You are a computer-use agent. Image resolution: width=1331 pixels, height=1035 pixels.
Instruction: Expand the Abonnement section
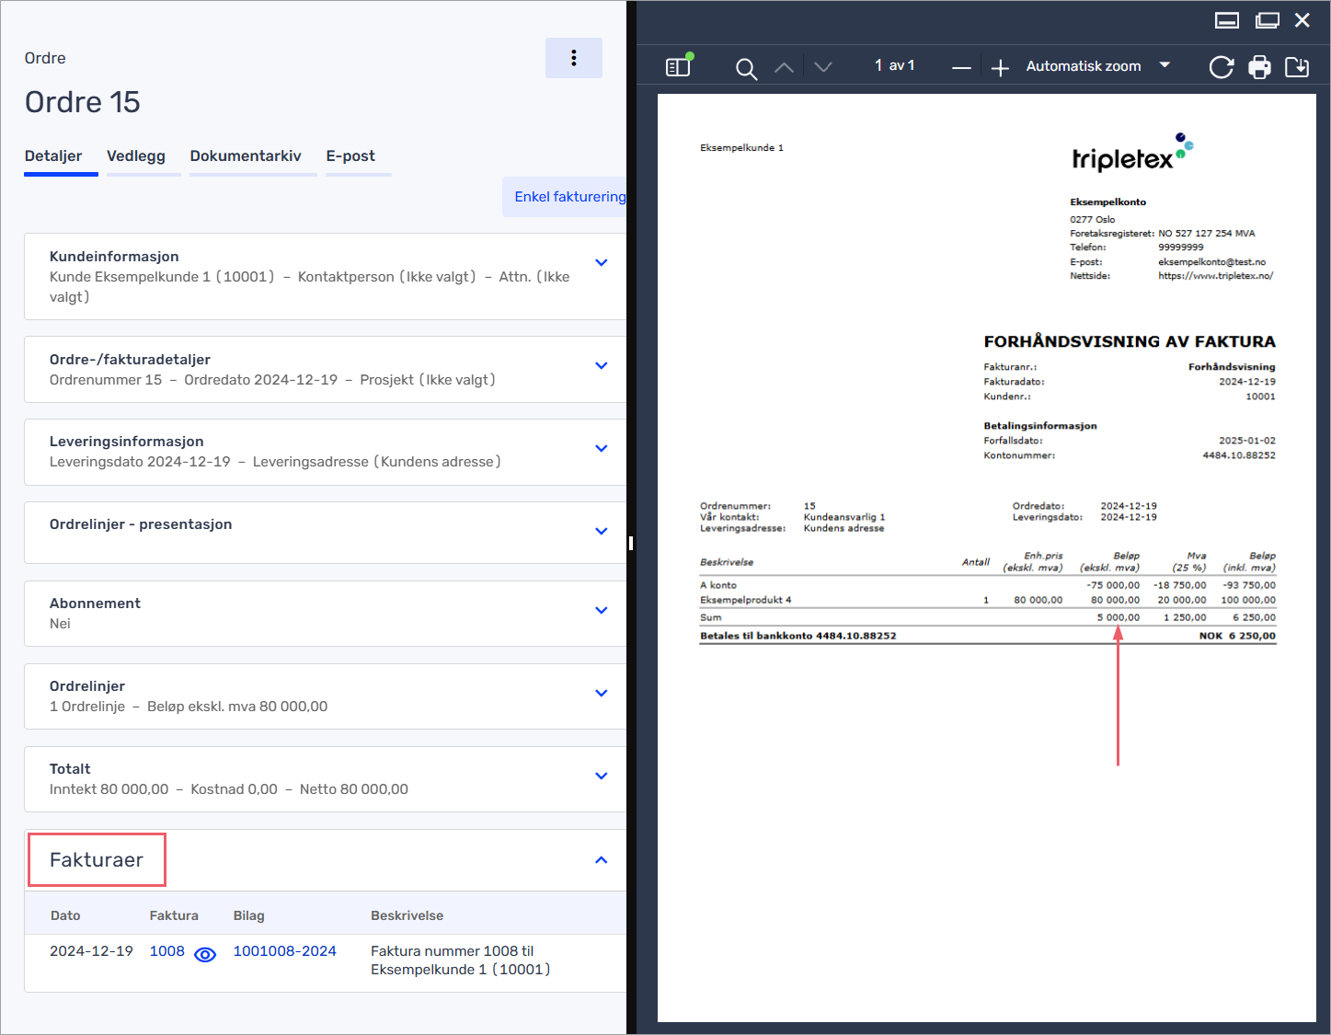tap(602, 611)
